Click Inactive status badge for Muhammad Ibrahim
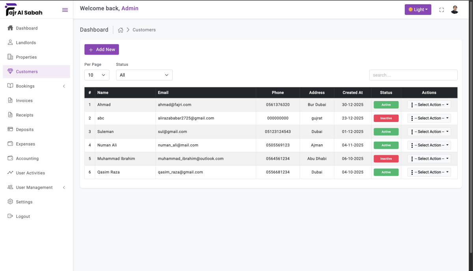The image size is (473, 271). 386,159
